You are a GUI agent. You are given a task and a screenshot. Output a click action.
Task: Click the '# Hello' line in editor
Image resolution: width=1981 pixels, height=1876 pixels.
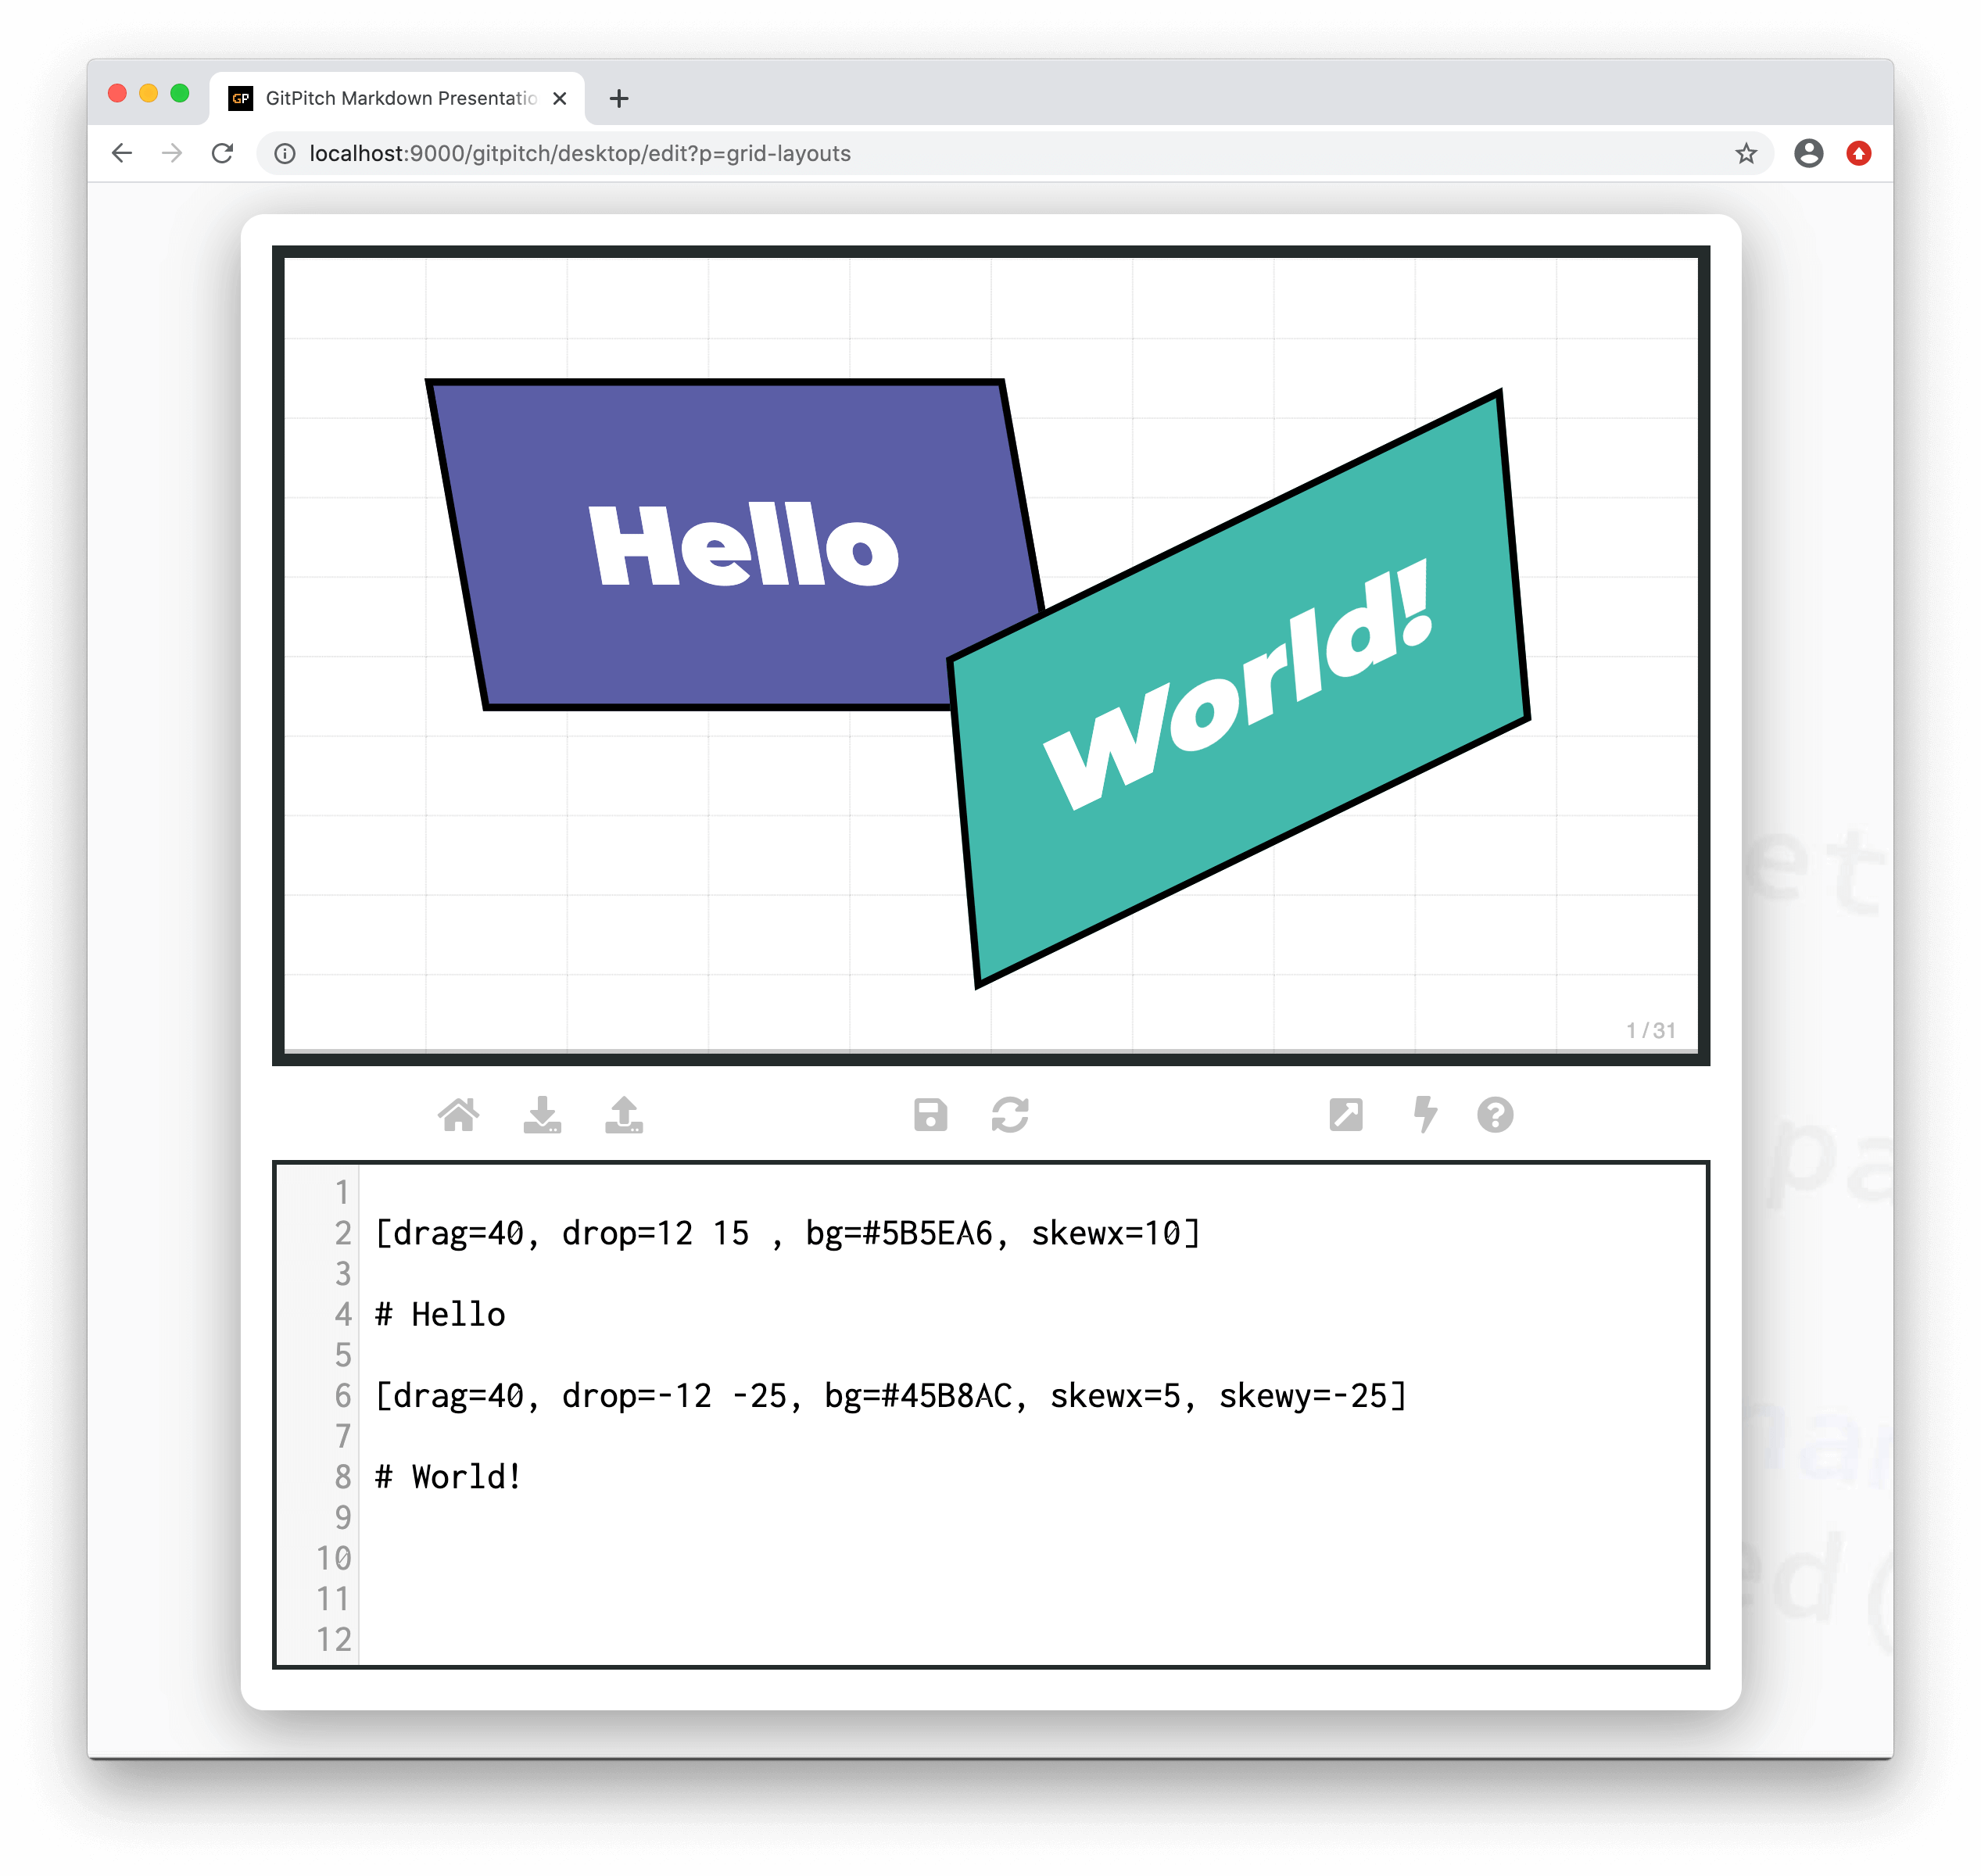tap(440, 1314)
